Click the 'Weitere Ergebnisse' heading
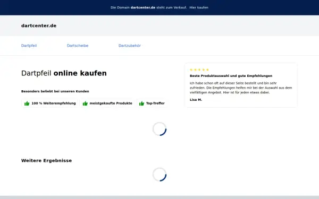Screen dimensions: 319x199 [x=46, y=160]
